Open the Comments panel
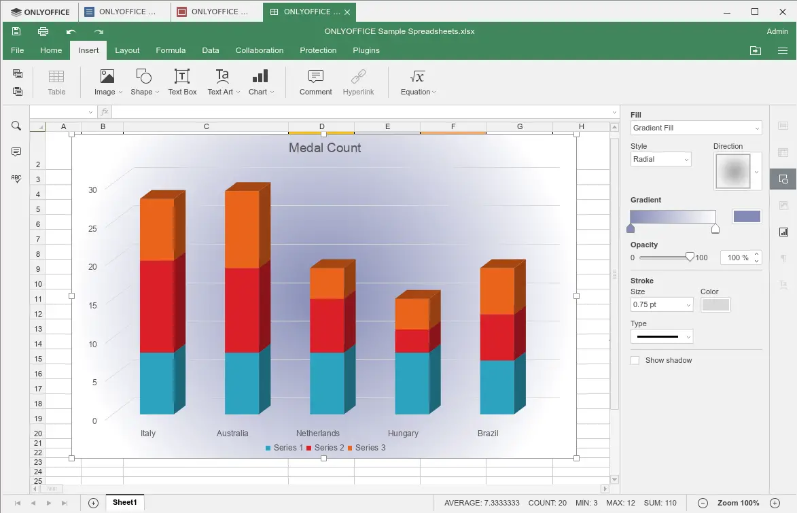 16,152
